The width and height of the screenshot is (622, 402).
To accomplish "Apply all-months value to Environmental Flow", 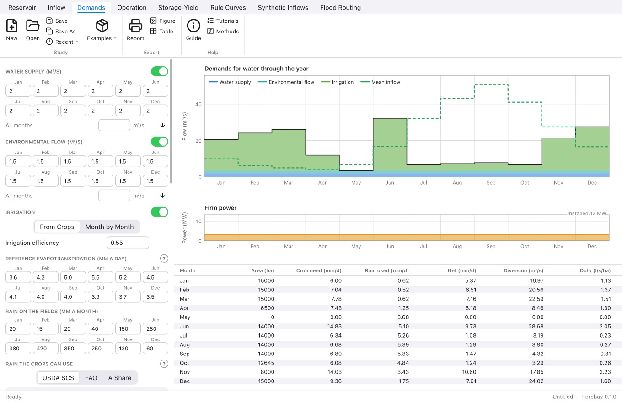I will (162, 196).
